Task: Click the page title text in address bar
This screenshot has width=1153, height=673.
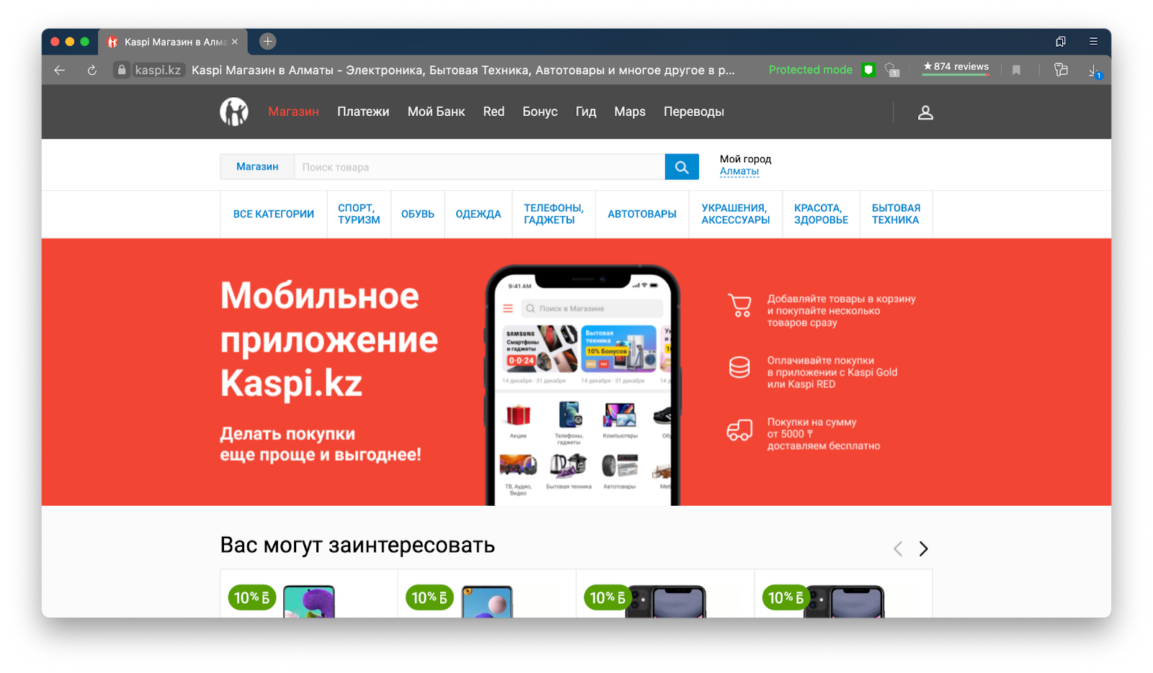Action: [463, 70]
